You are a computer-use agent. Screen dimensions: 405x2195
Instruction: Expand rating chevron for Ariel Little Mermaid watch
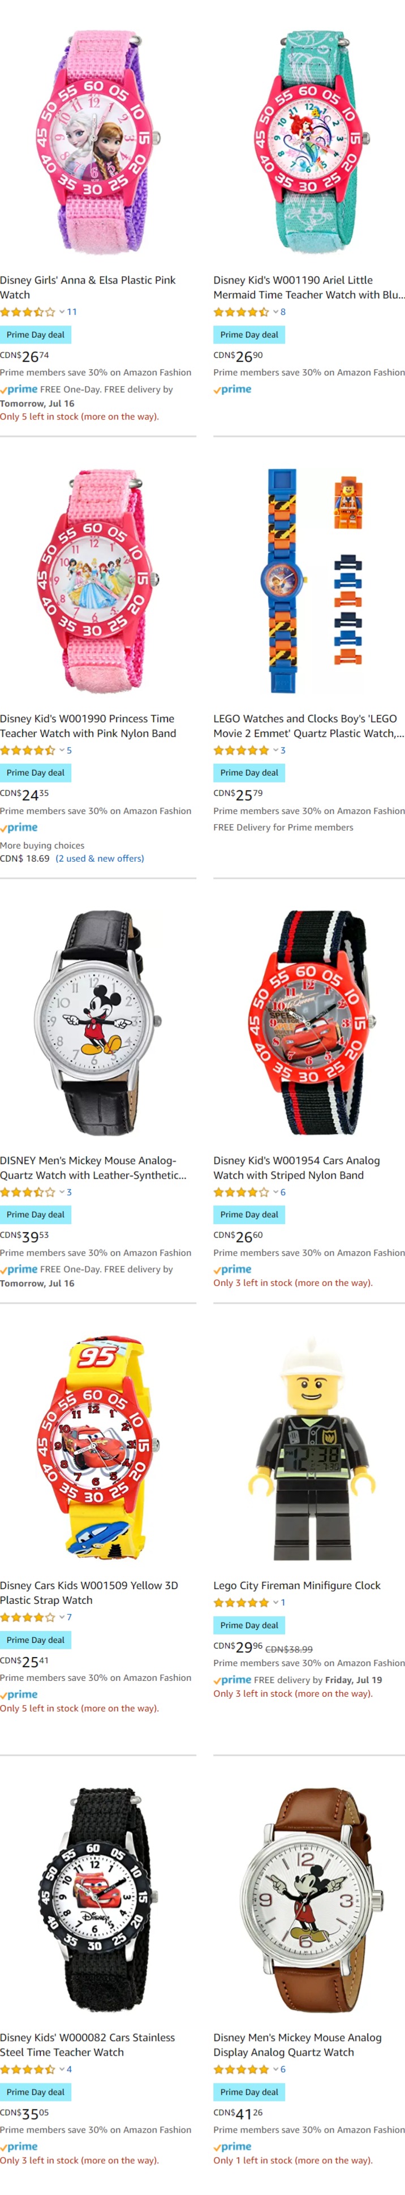click(x=275, y=312)
